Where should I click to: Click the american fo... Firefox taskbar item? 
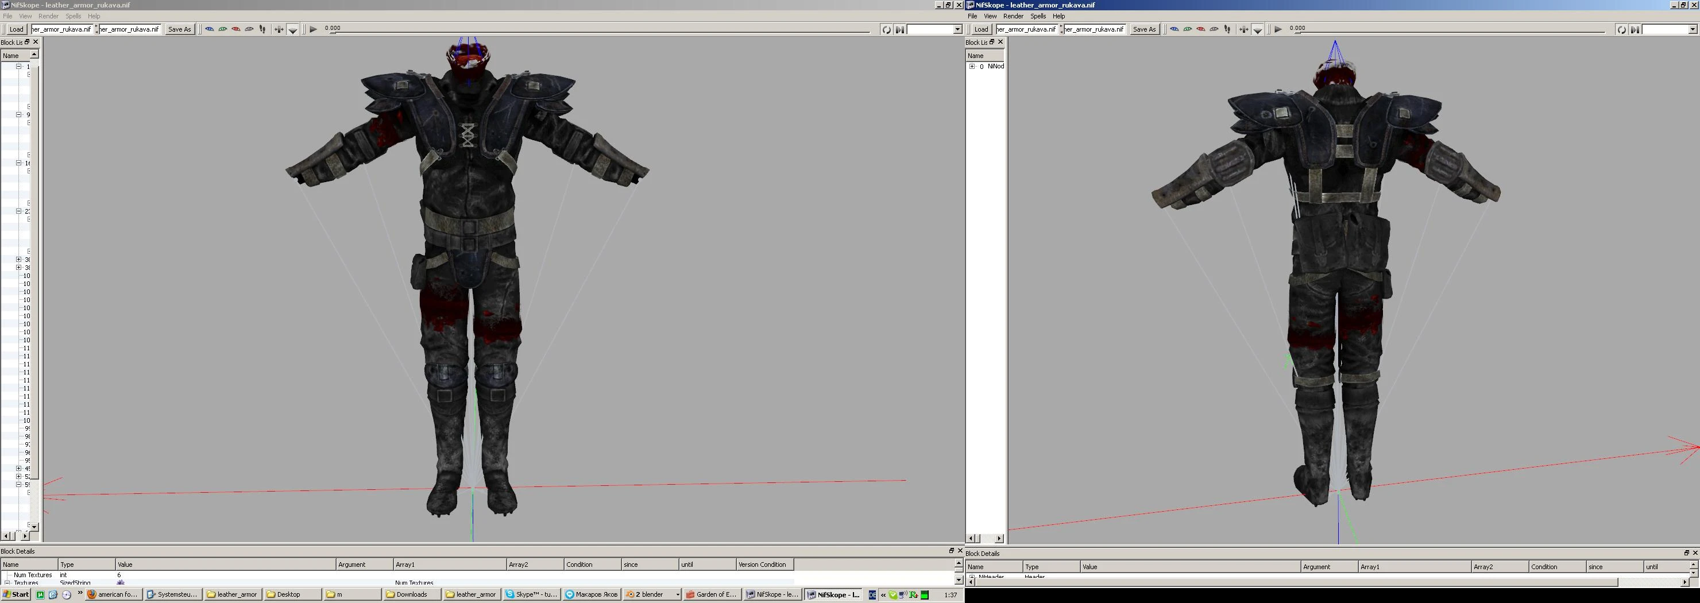pos(114,594)
